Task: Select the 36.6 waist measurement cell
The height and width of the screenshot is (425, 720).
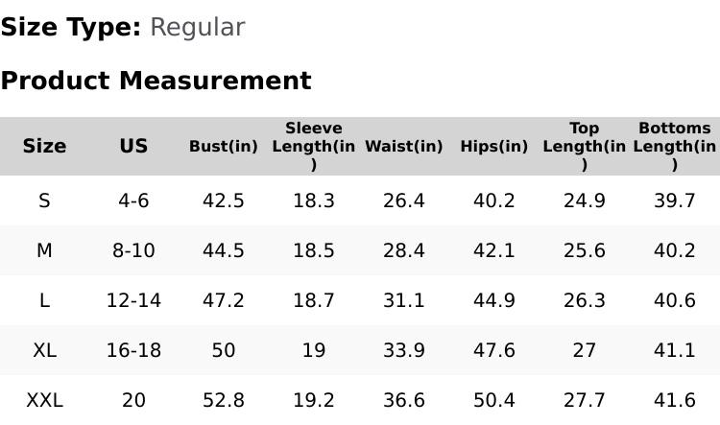Action: pos(404,400)
